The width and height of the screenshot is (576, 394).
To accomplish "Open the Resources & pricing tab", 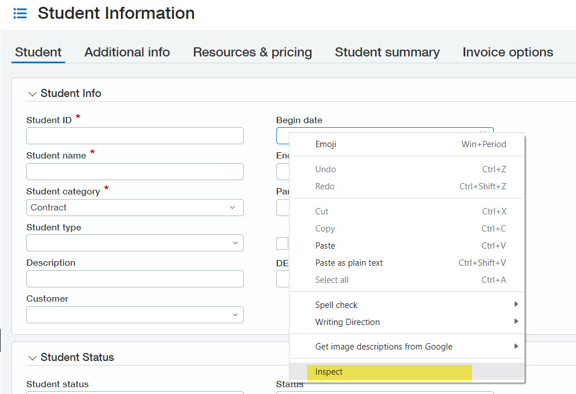I will tap(252, 52).
